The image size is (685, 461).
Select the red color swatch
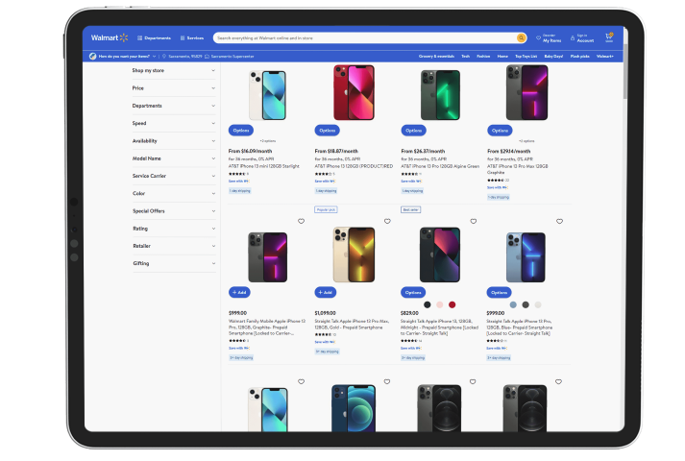[453, 304]
